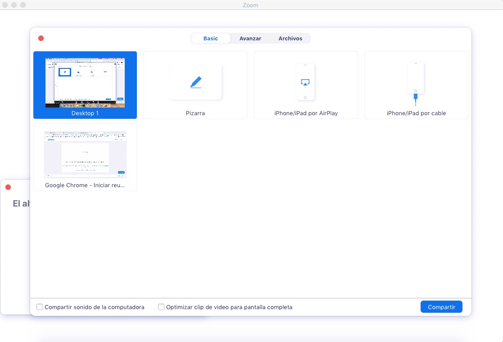The height and width of the screenshot is (342, 503).
Task: Select the iPhone/iPad AirPlay icon
Action: coord(305,82)
